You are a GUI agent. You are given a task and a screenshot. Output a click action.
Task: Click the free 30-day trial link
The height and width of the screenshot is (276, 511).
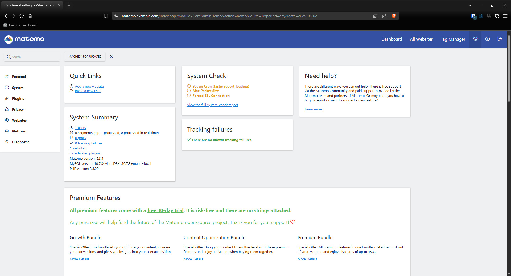[165, 210]
